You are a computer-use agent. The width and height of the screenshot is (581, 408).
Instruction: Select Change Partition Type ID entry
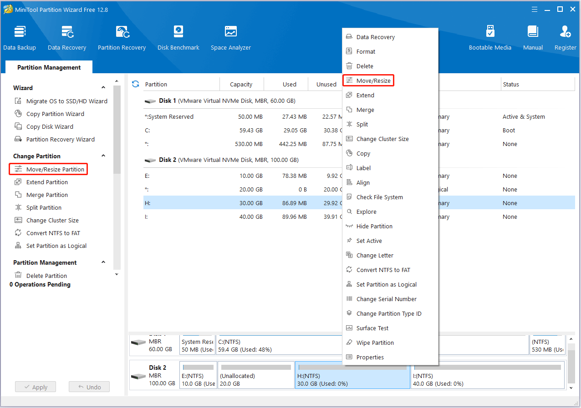(390, 314)
